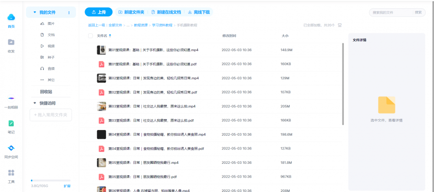The image size is (434, 192).
Task: Select 发现身边的美 mp4 file name
Action: [x=153, y=78]
